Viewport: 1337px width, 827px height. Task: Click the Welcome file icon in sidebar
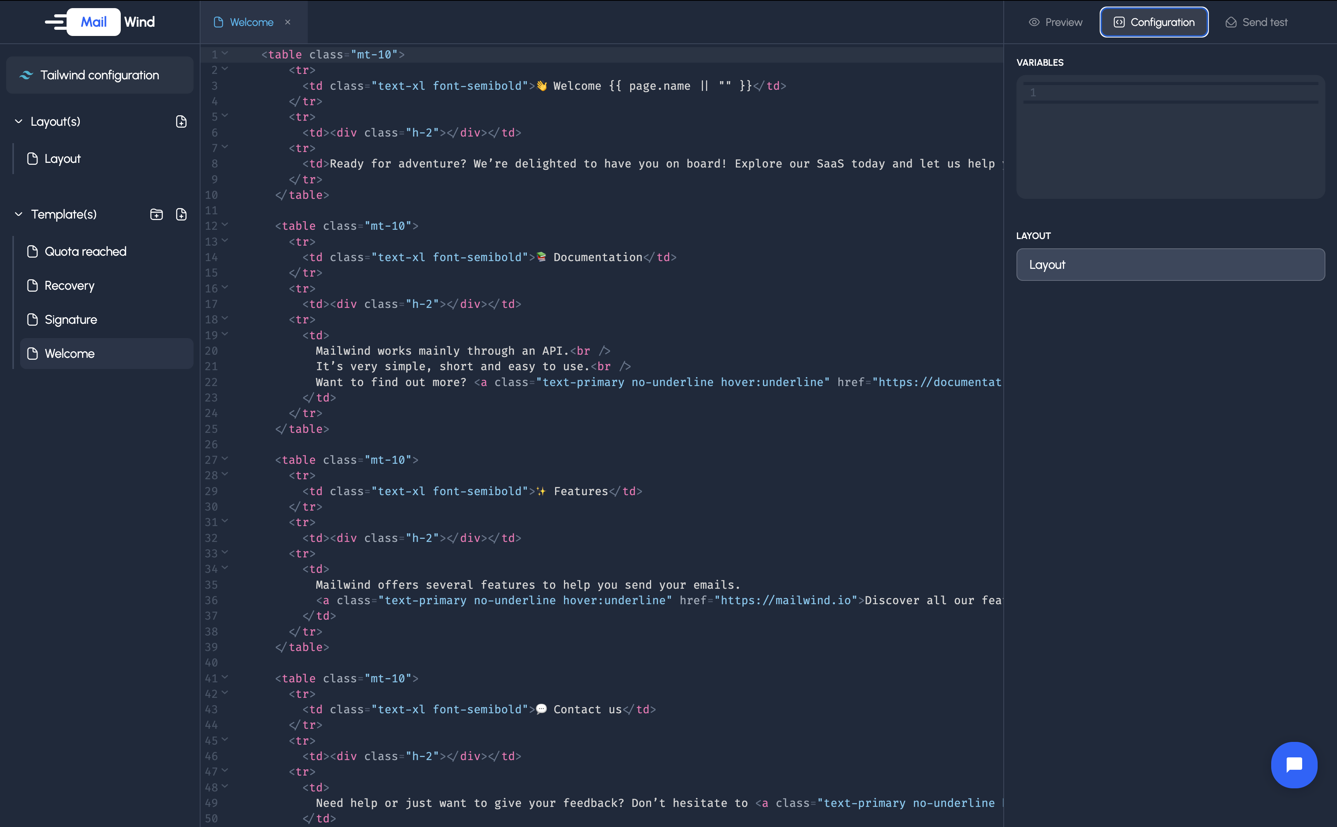point(32,353)
